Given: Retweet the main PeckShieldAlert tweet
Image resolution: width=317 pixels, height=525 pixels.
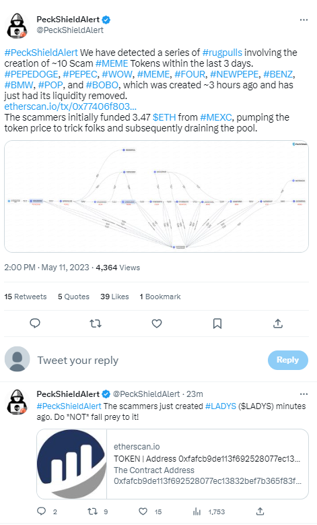Looking at the screenshot, I should coord(96,323).
